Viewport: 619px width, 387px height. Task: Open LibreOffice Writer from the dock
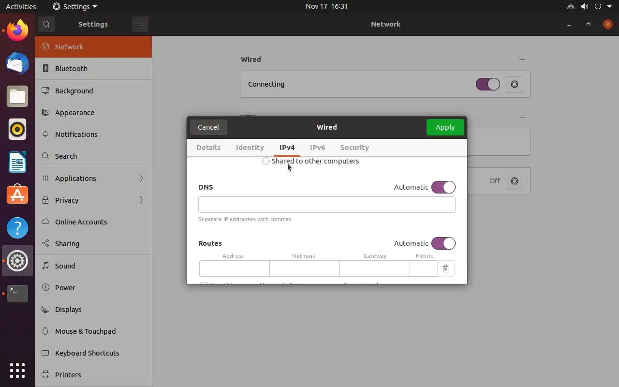click(17, 162)
